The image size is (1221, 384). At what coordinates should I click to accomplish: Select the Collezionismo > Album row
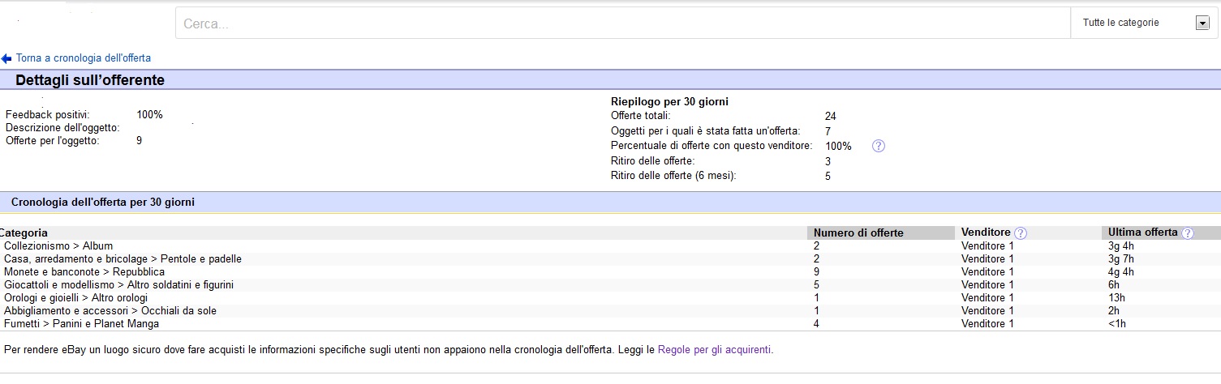tap(610, 245)
